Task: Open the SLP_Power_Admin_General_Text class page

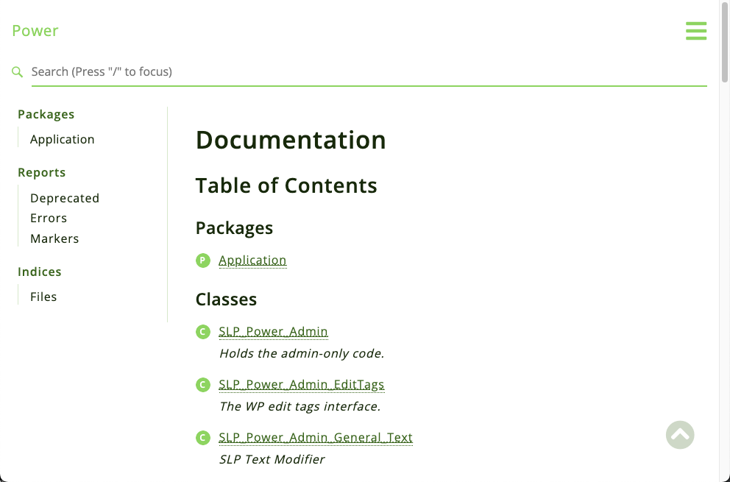Action: (x=315, y=437)
